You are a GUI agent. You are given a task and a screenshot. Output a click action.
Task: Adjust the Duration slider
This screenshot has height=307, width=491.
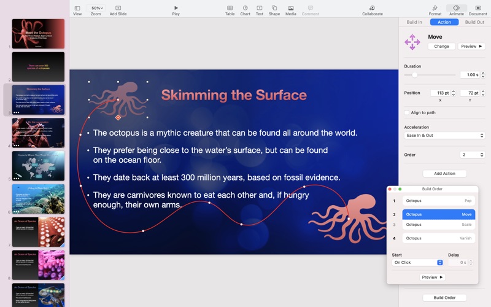pos(415,75)
